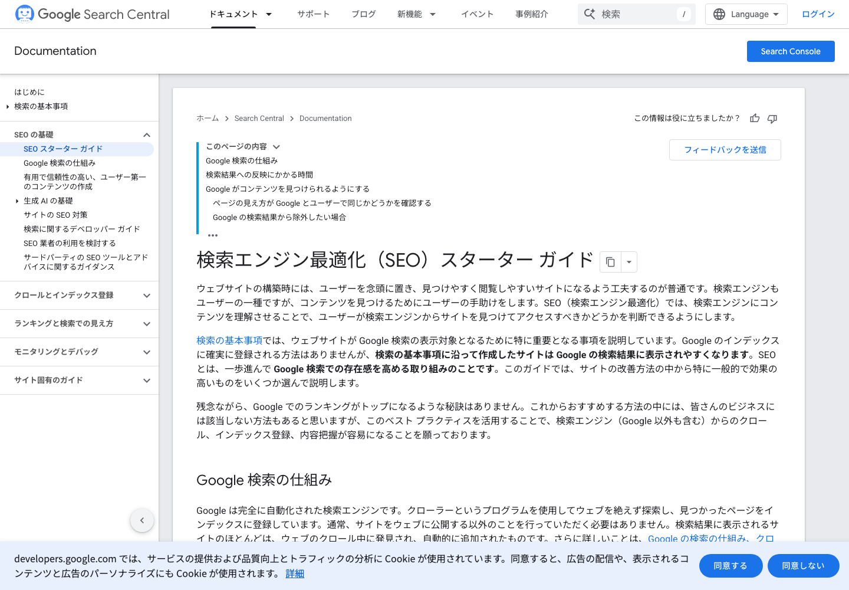Show more table of contents ellipsis
Image resolution: width=849 pixels, height=590 pixels.
[x=213, y=235]
